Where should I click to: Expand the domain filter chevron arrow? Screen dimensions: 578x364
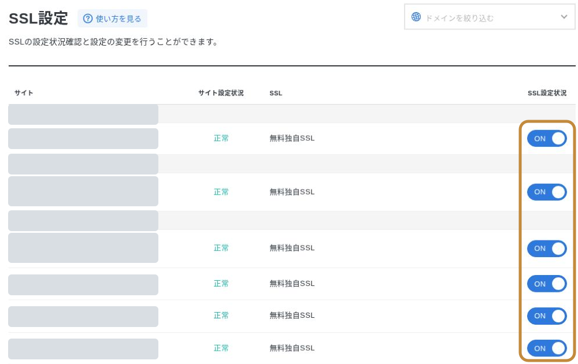[x=564, y=17]
